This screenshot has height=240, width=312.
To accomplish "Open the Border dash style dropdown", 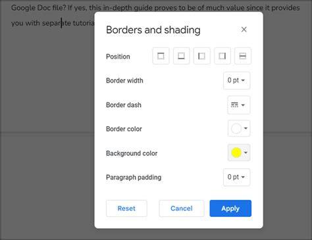I will [239, 105].
